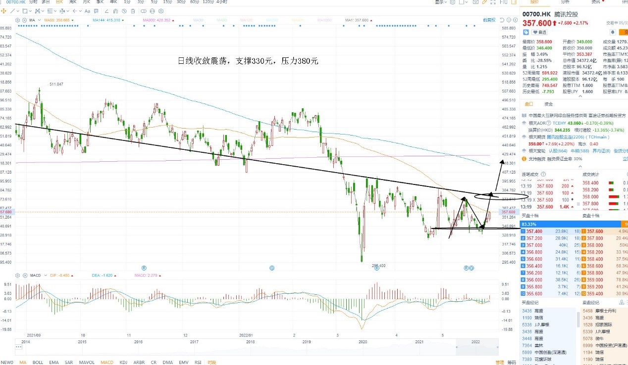628x365 pixels.
Task: Click the trash icon to delete drawings
Action: tap(133, 11)
